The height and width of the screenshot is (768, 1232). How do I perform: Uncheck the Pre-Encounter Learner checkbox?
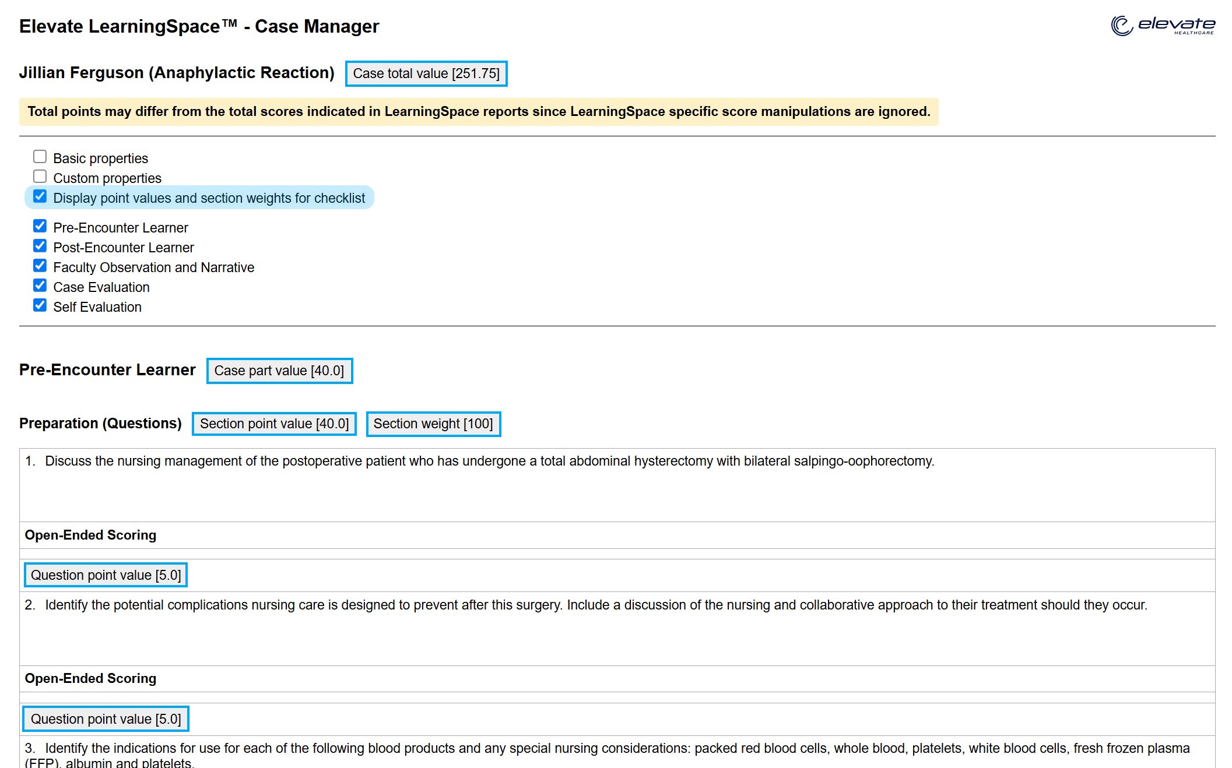(x=40, y=226)
